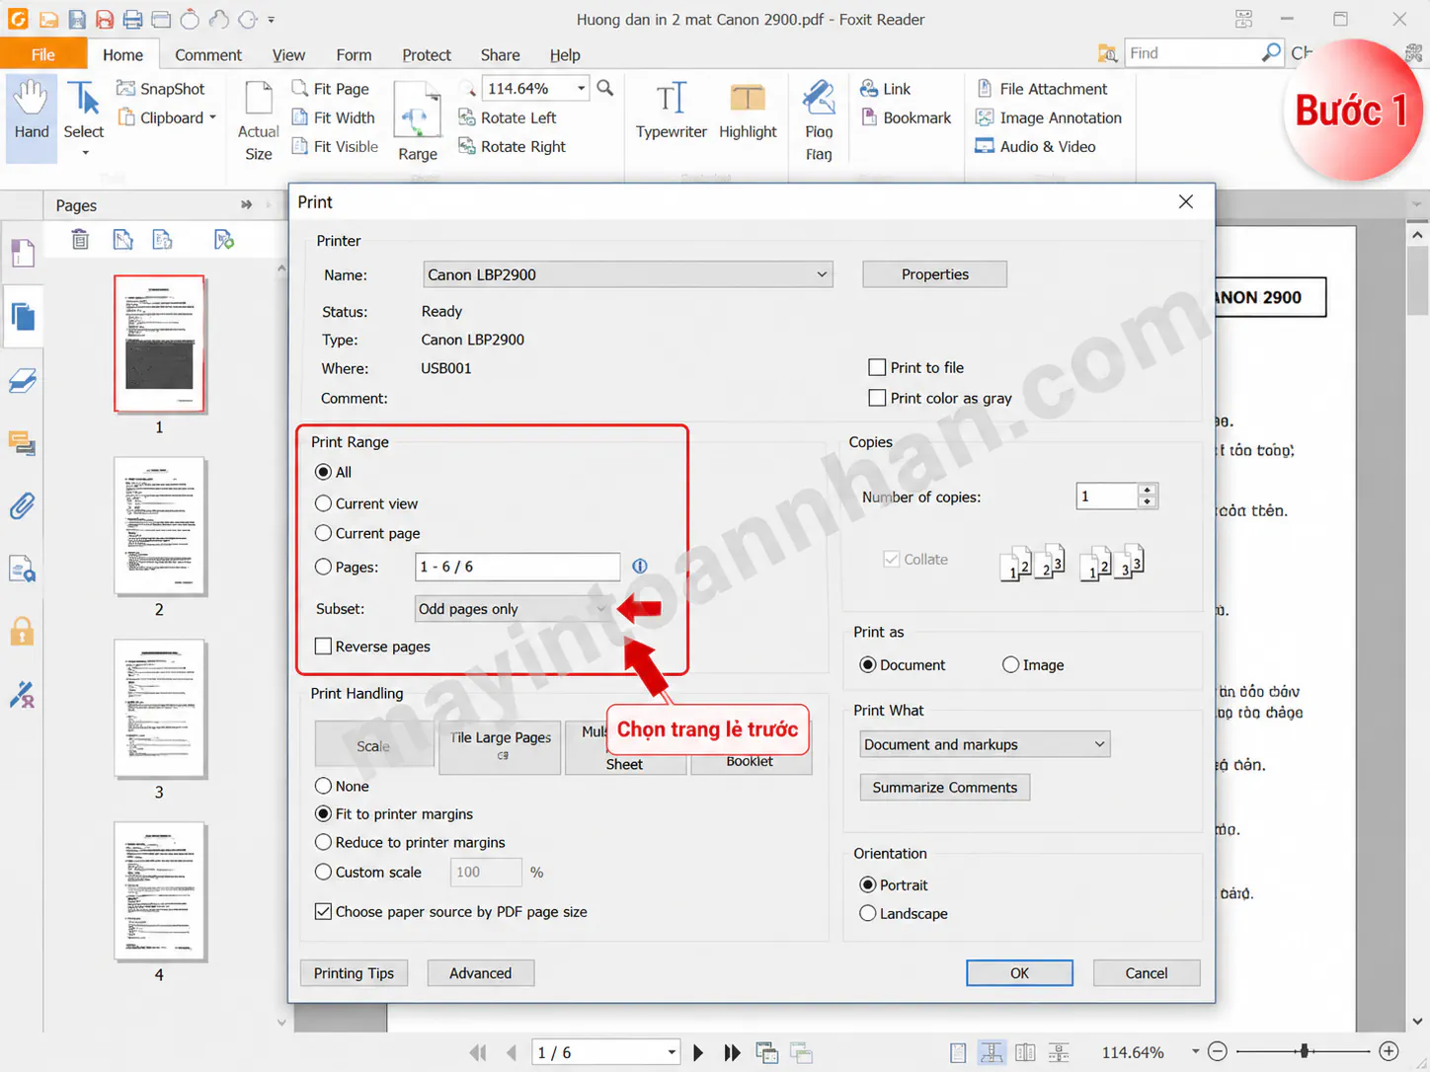Switch to the View tab
This screenshot has width=1430, height=1072.
[288, 55]
